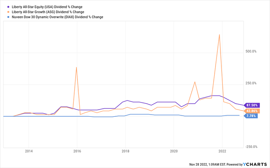
Task: Click the 2022 x-axis label
Action: pyautogui.click(x=222, y=151)
